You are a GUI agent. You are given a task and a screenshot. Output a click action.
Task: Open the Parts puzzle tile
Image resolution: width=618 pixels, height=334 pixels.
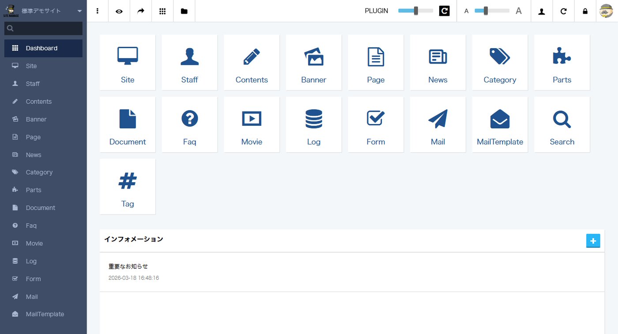562,62
